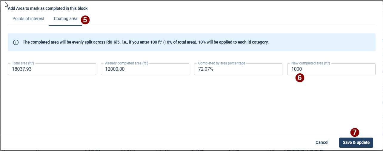
Task: Click the "Total area (ft²)" label
Action: point(23,63)
